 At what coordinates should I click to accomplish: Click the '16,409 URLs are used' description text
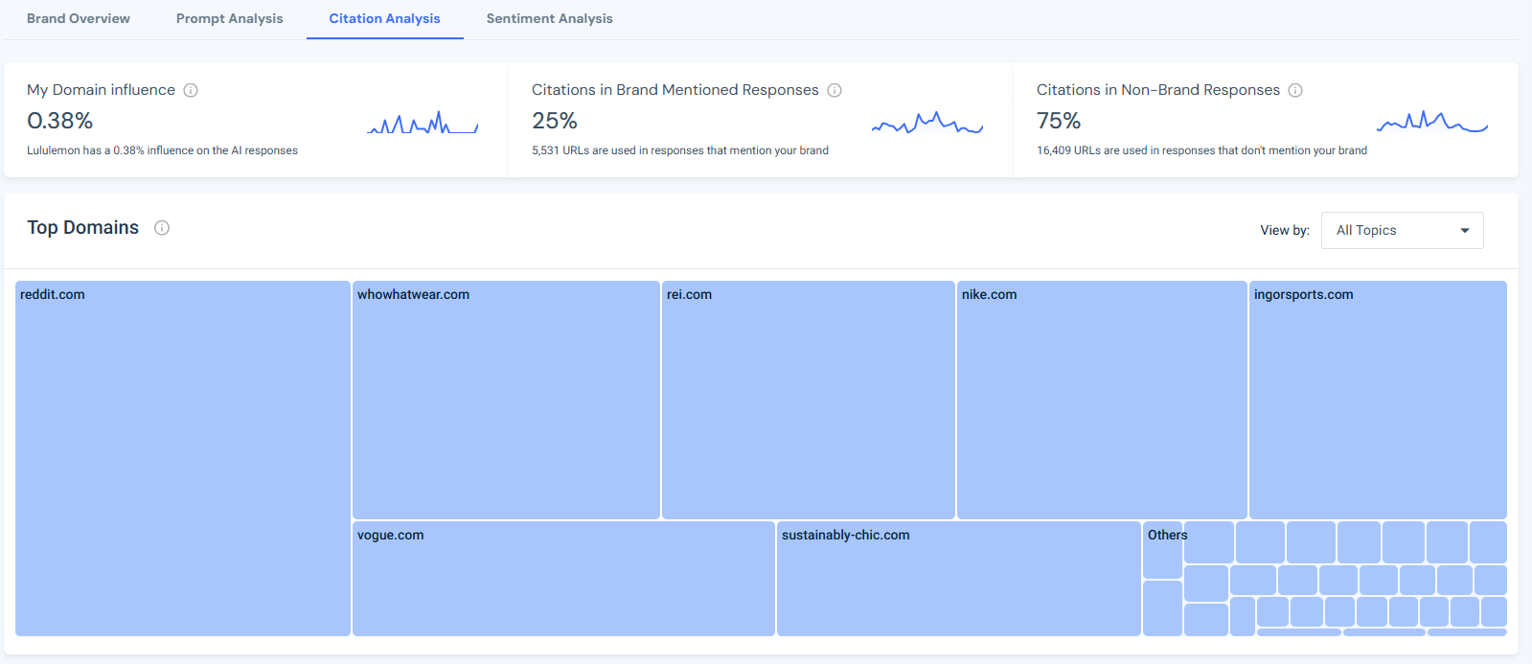coord(1201,150)
